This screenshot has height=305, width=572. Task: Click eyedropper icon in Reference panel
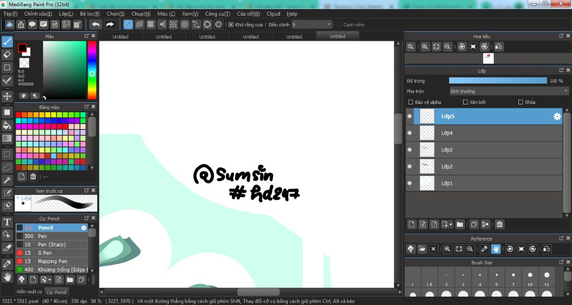(x=484, y=249)
